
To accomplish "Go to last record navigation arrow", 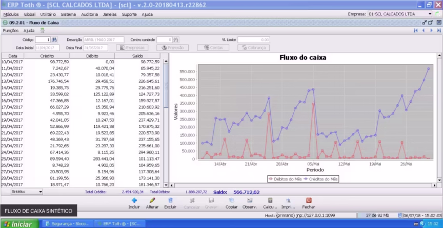I will point(439,31).
